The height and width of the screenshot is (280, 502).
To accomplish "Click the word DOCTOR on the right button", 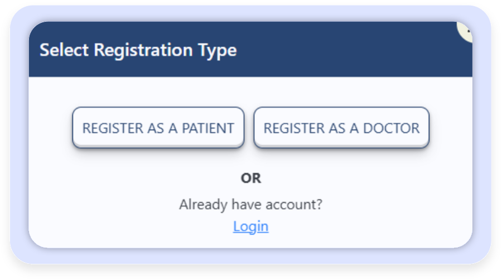I will click(x=391, y=128).
